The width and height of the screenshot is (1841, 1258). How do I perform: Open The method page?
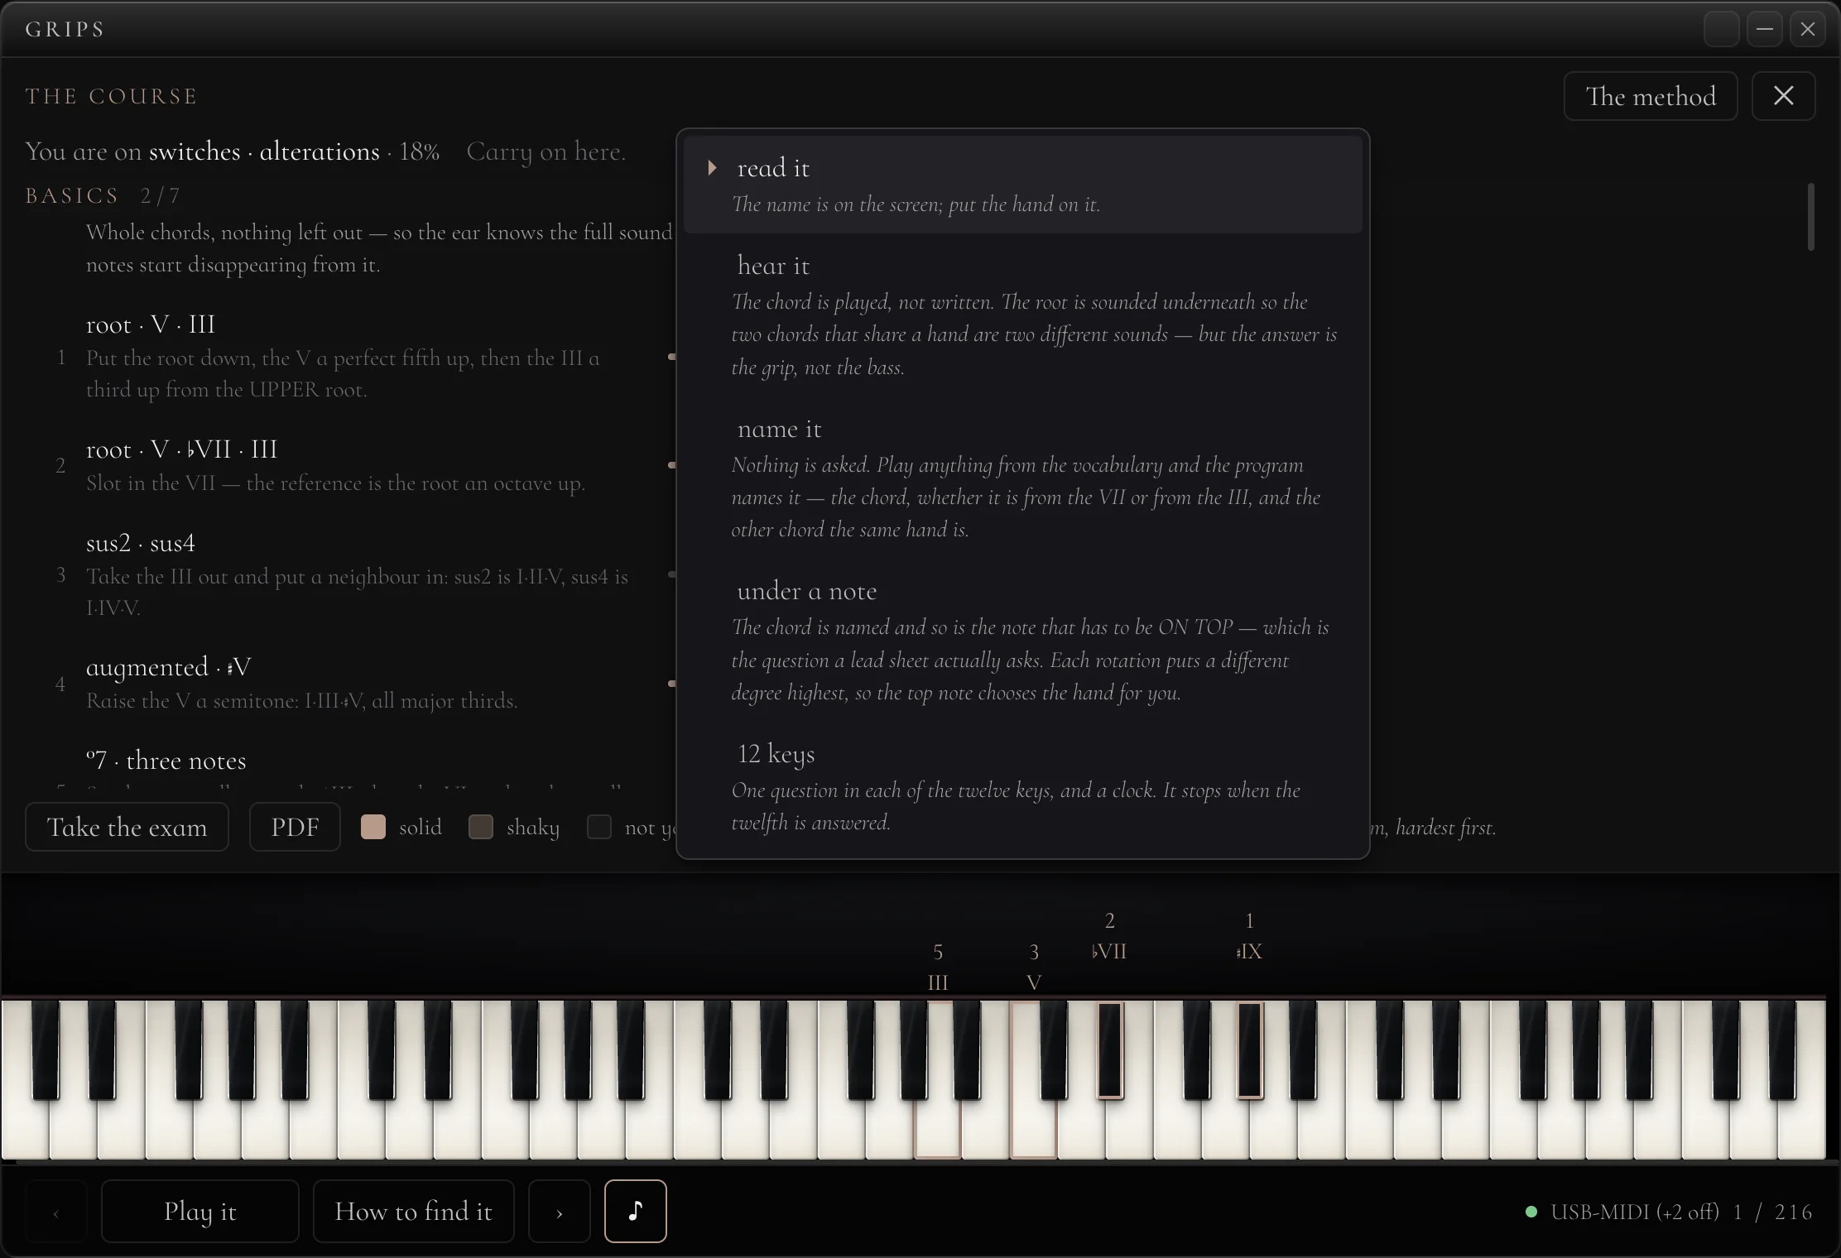pyautogui.click(x=1651, y=96)
